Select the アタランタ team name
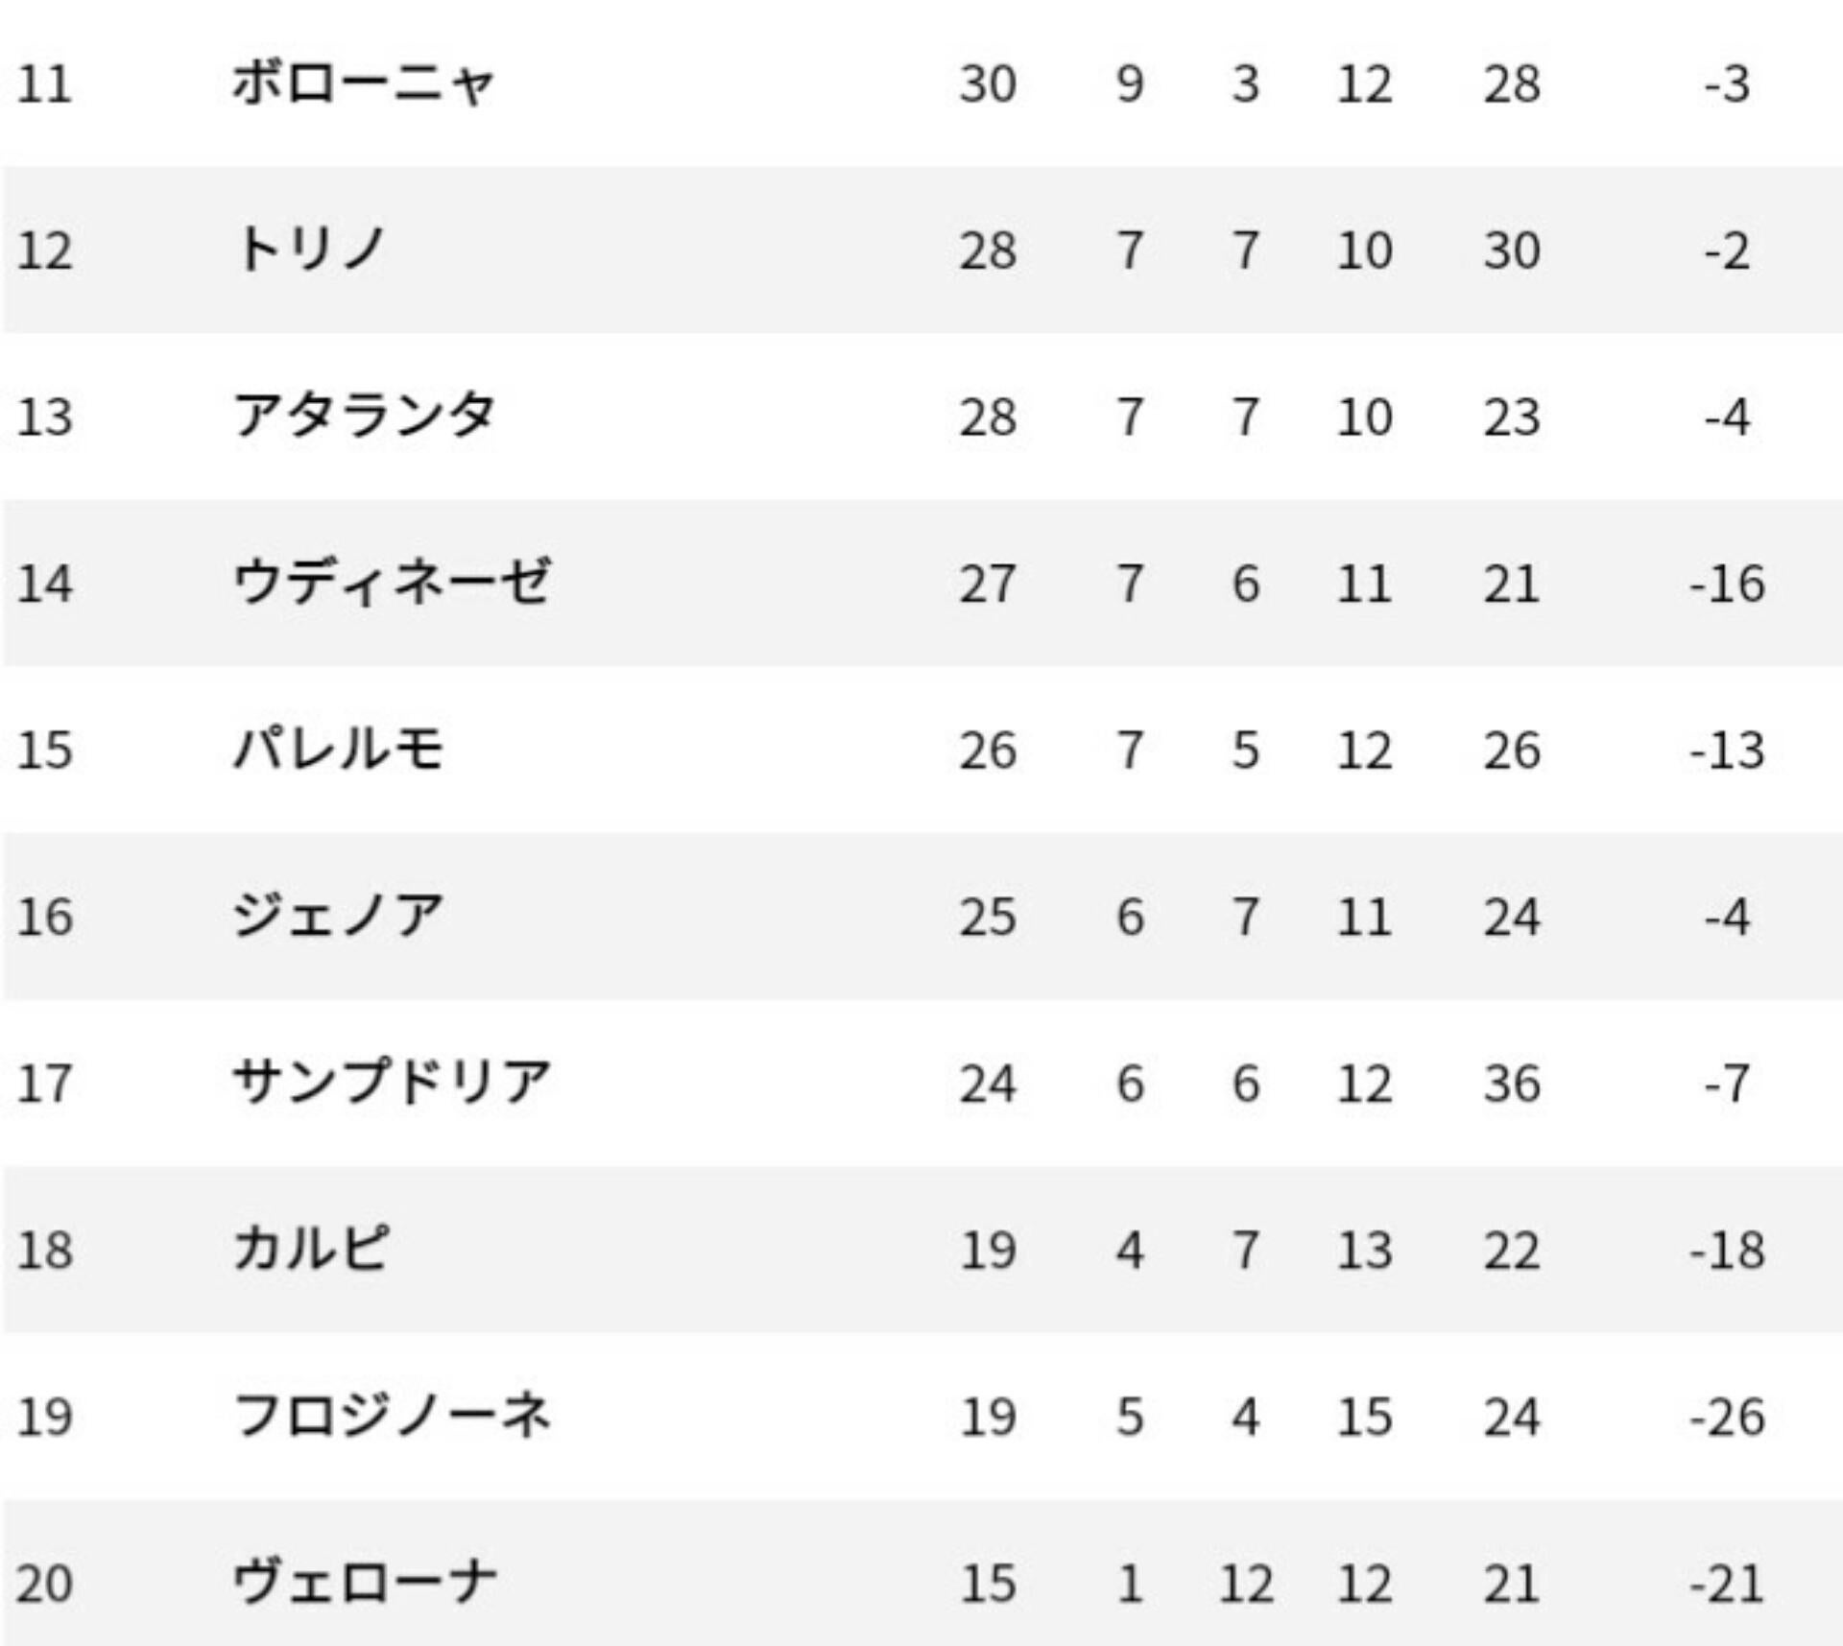 click(364, 417)
